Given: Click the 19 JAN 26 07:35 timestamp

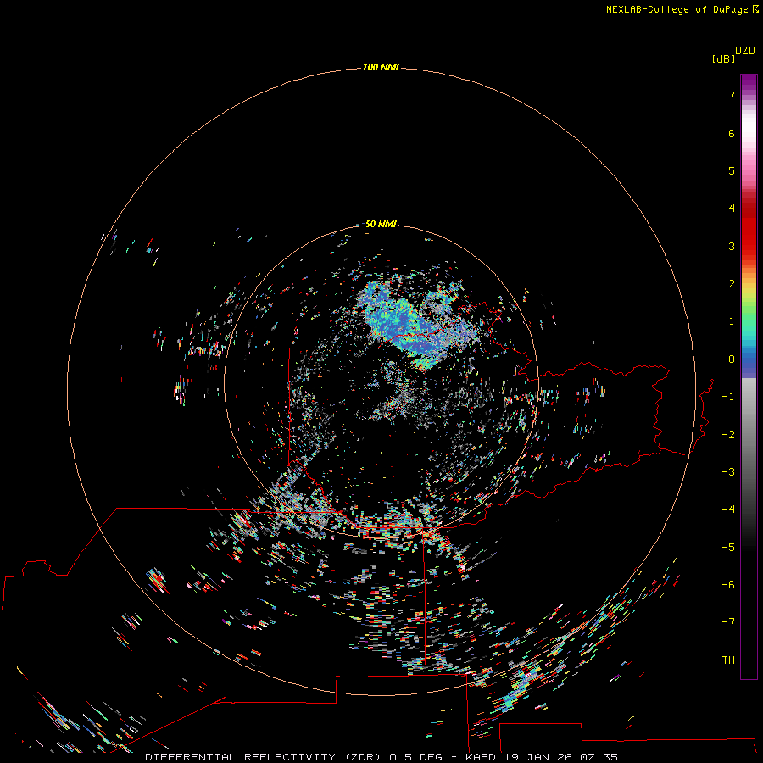Looking at the screenshot, I should 561,757.
